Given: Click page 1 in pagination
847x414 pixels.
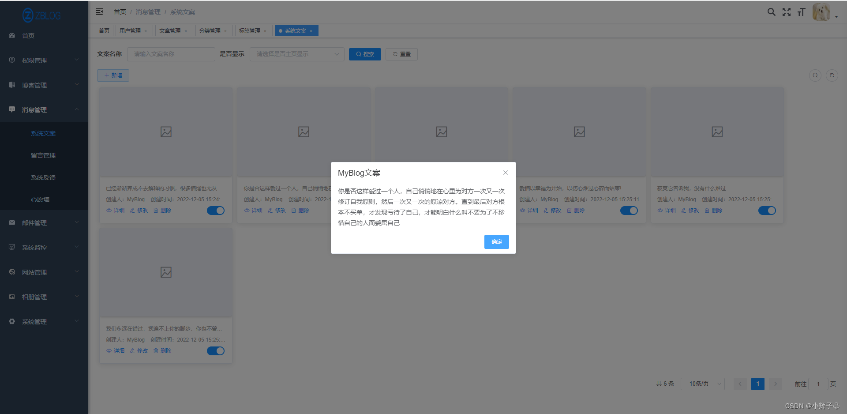Looking at the screenshot, I should pos(758,384).
